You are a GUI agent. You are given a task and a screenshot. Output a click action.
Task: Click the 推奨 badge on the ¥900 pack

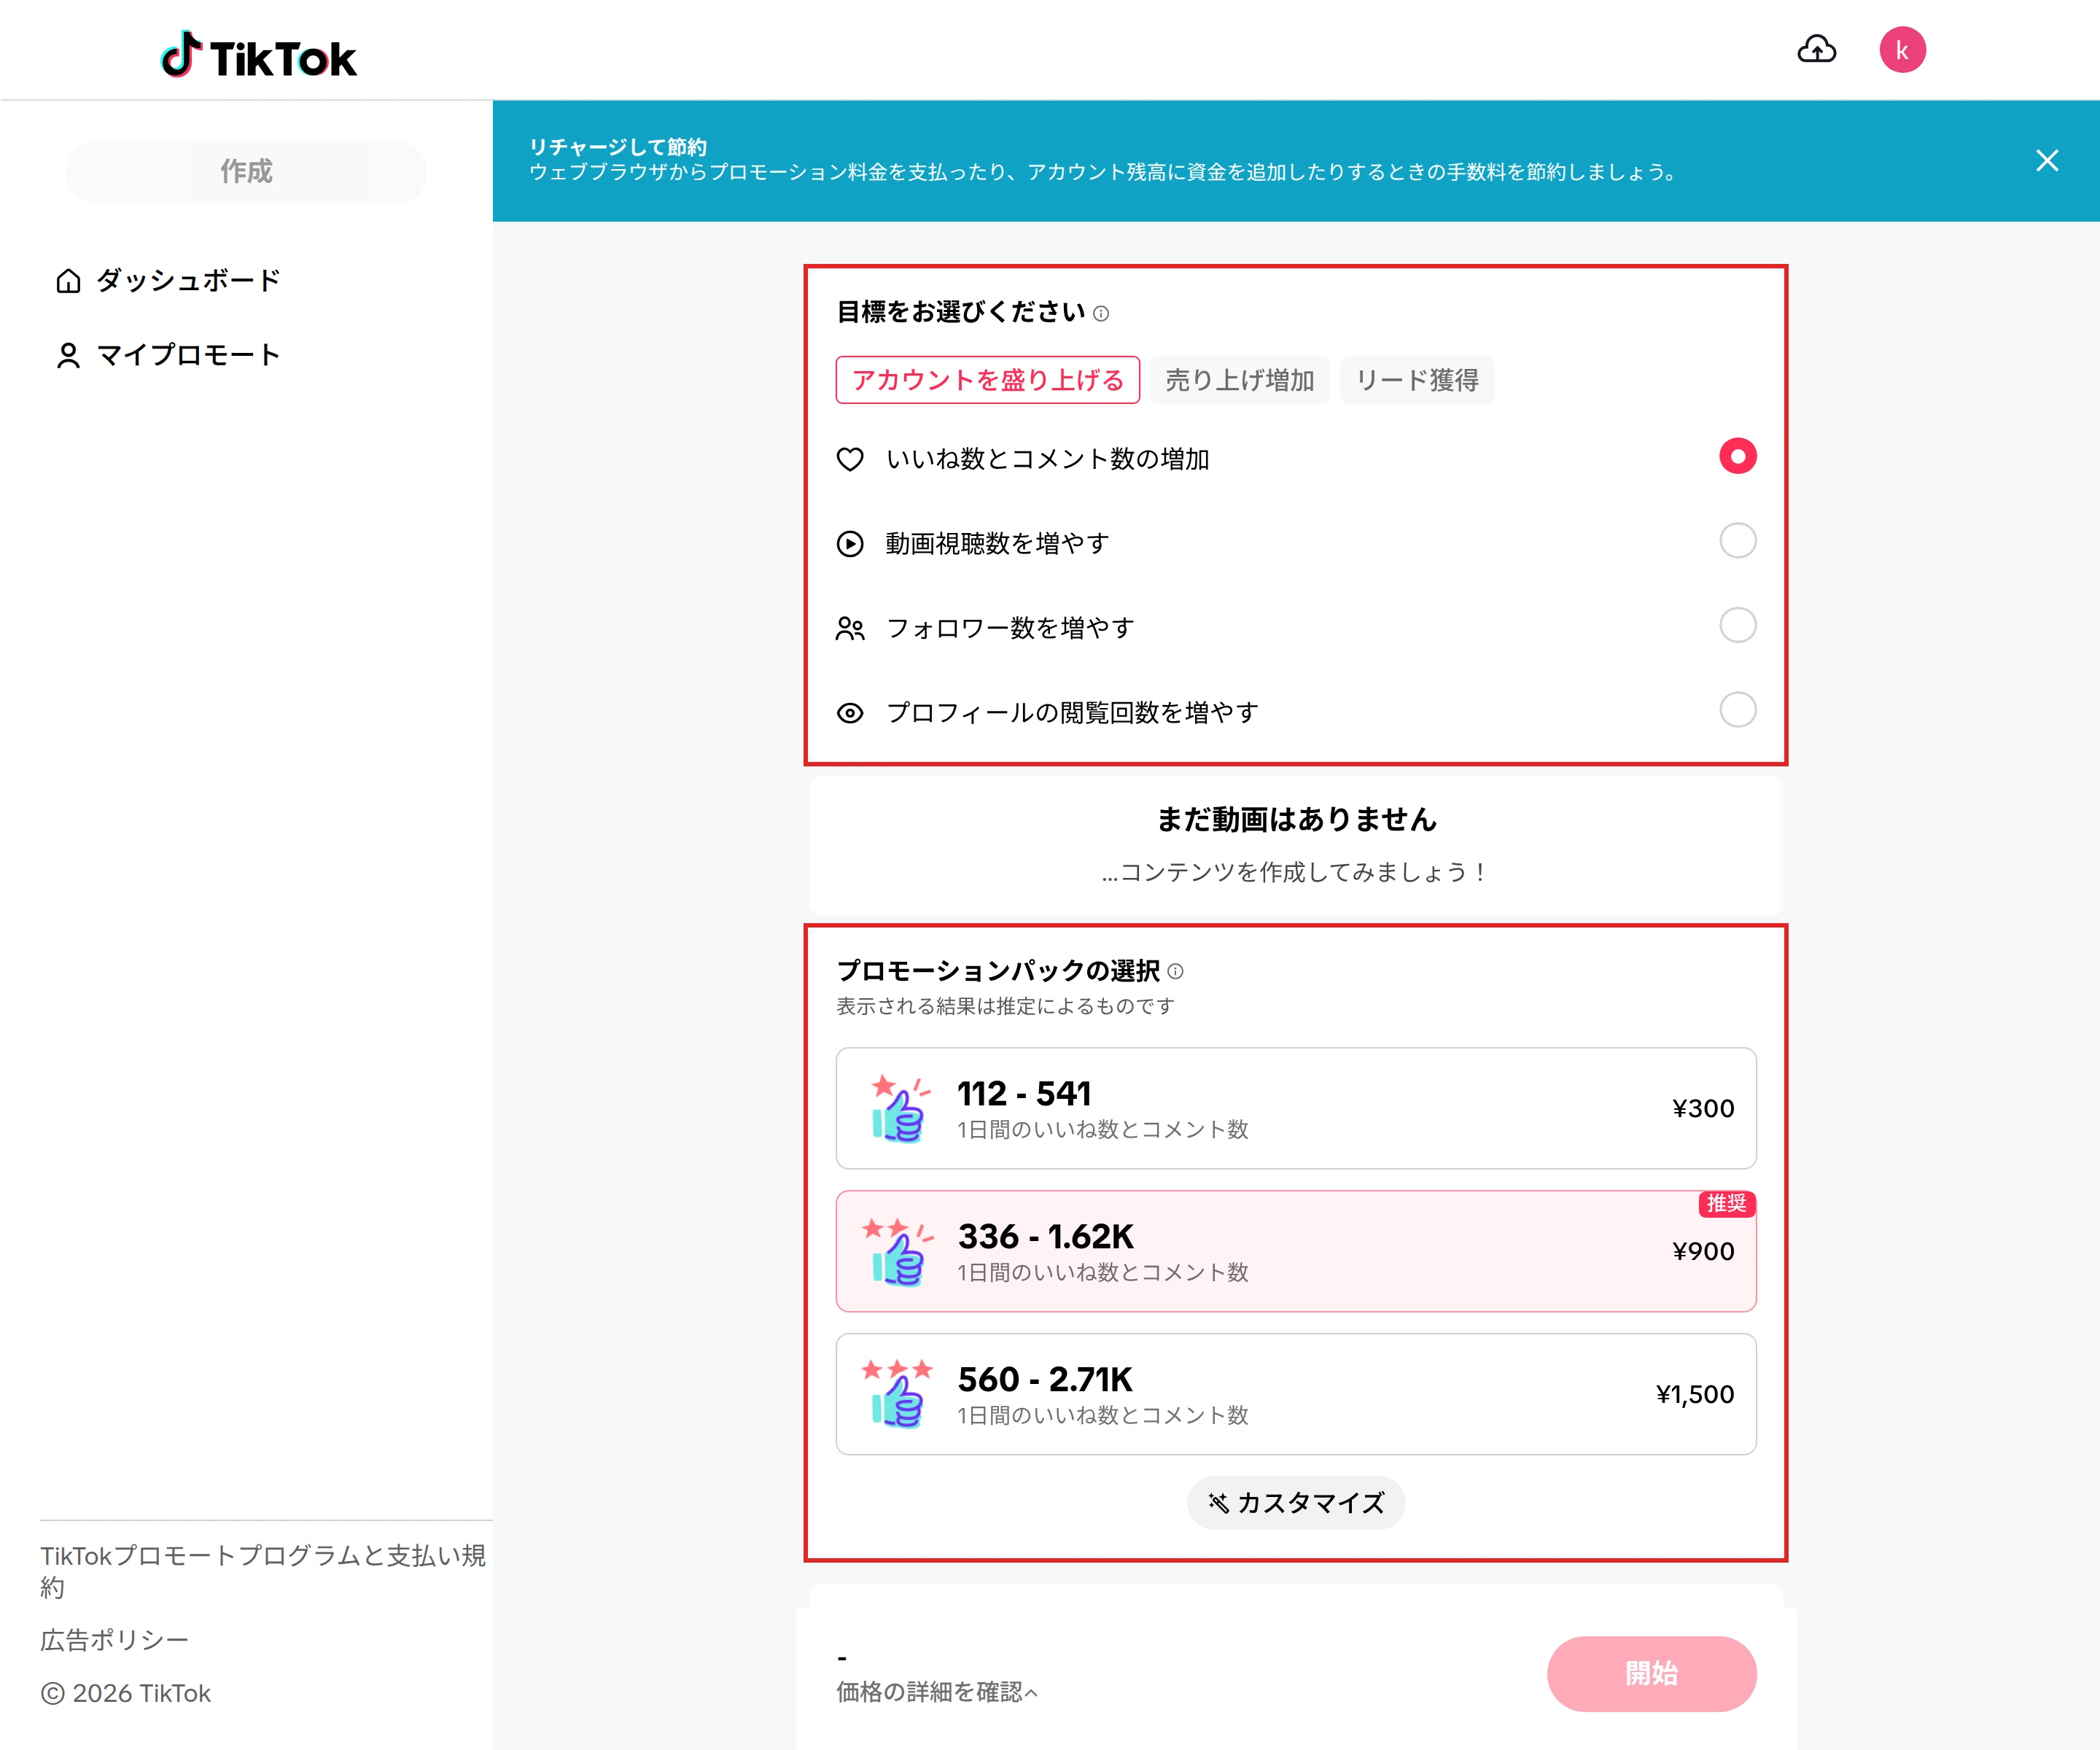pyautogui.click(x=1726, y=1204)
